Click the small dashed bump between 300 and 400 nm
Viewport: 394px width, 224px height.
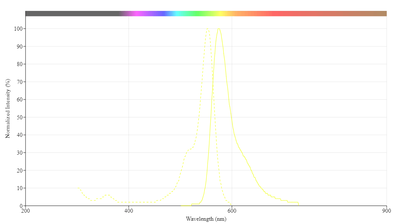click(x=107, y=195)
